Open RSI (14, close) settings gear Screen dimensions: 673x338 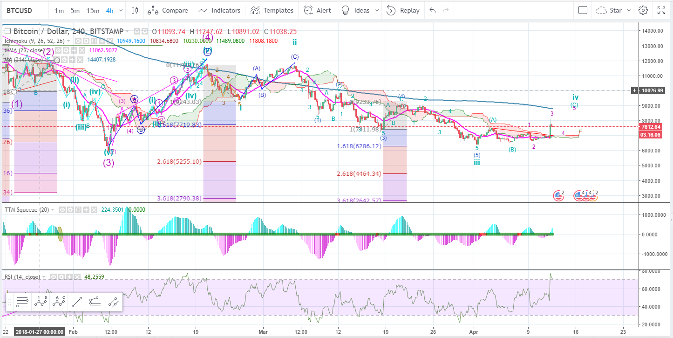pos(61,277)
